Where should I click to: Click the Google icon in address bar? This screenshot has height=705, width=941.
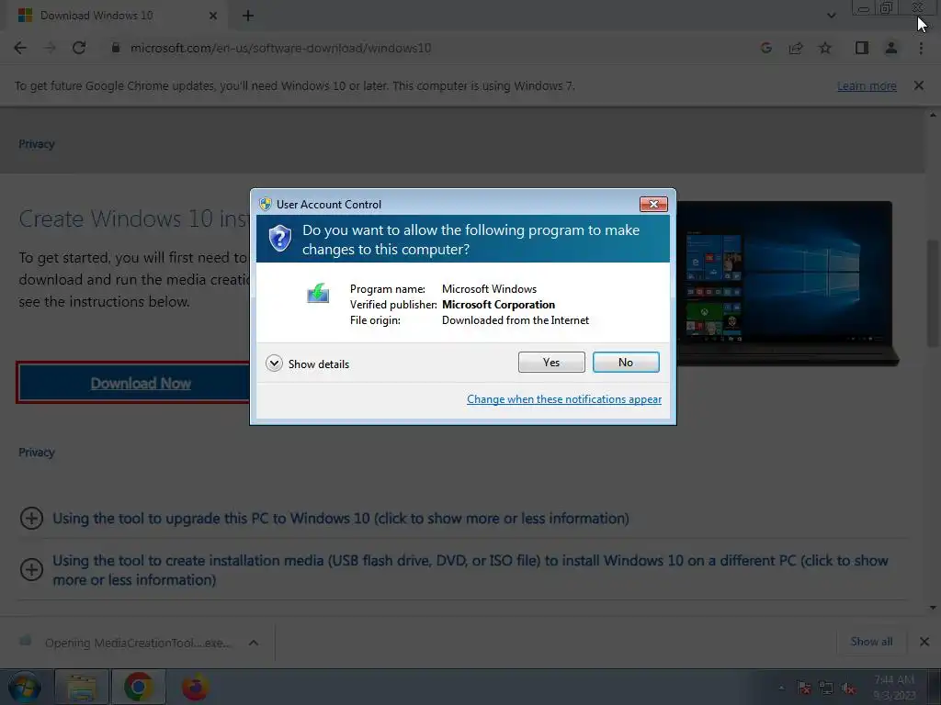click(766, 48)
